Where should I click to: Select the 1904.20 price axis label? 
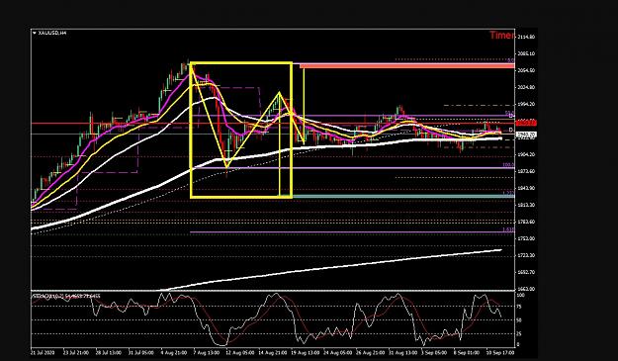pyautogui.click(x=526, y=154)
